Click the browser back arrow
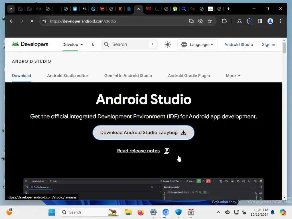Image resolution: width=292 pixels, height=219 pixels. coord(11,21)
